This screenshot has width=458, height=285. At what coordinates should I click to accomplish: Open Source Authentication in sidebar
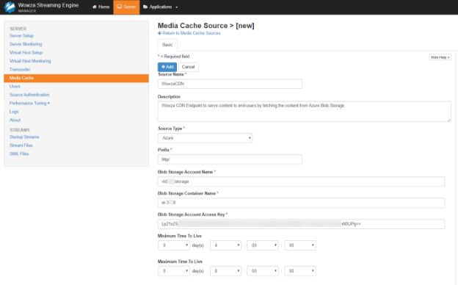click(x=29, y=95)
